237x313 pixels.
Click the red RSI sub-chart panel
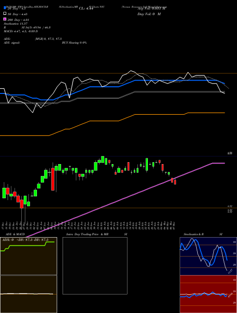[208, 294]
